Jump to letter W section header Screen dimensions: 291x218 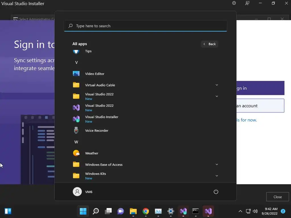point(76,142)
